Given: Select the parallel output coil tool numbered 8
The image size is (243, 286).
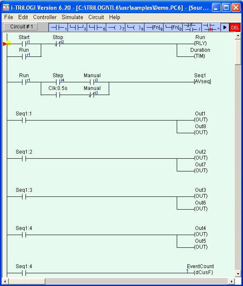Looking at the screenshot, I should click(135, 28).
